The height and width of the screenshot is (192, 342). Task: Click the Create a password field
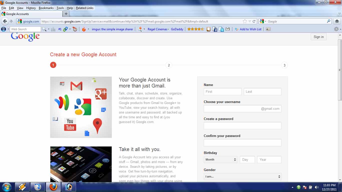point(243,126)
